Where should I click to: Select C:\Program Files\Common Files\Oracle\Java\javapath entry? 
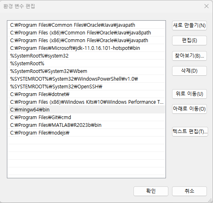[x=86, y=25]
